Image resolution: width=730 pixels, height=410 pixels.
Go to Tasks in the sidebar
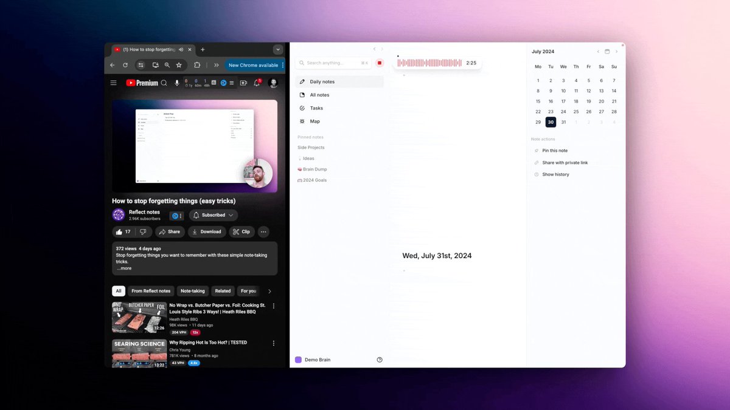coord(339,108)
